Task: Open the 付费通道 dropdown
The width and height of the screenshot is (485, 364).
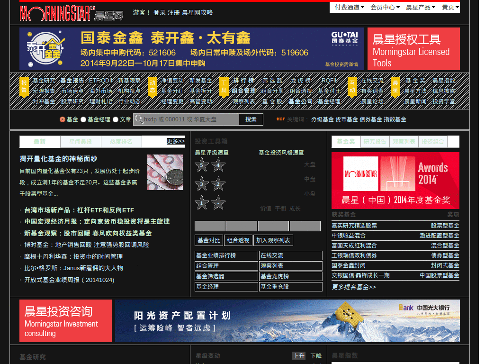Action: [x=350, y=7]
